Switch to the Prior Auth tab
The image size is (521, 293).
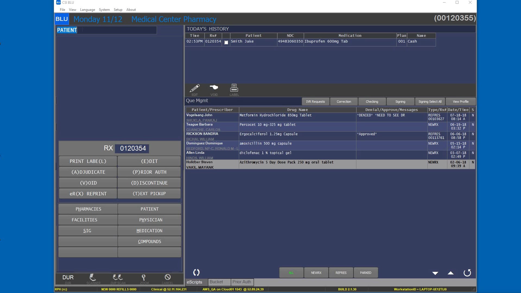click(242, 282)
